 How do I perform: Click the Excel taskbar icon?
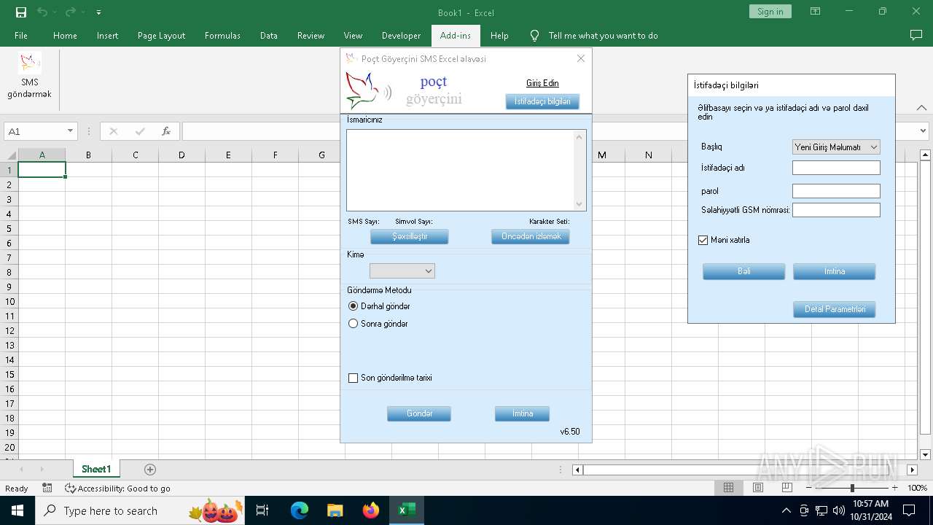(x=407, y=510)
